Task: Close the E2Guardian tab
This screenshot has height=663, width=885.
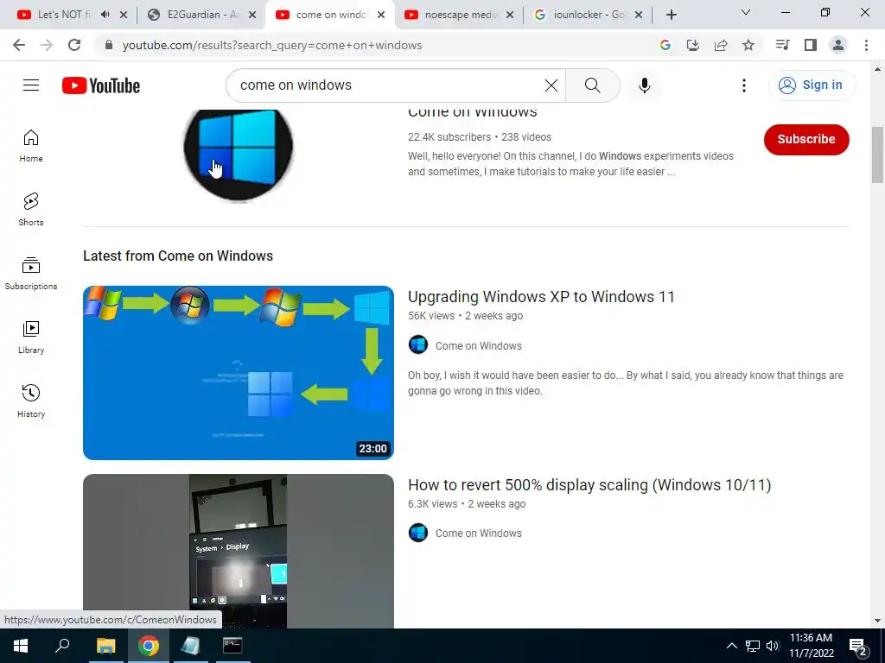Action: pyautogui.click(x=253, y=16)
